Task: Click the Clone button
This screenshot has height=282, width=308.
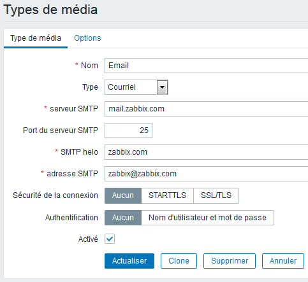Action: [x=179, y=261]
